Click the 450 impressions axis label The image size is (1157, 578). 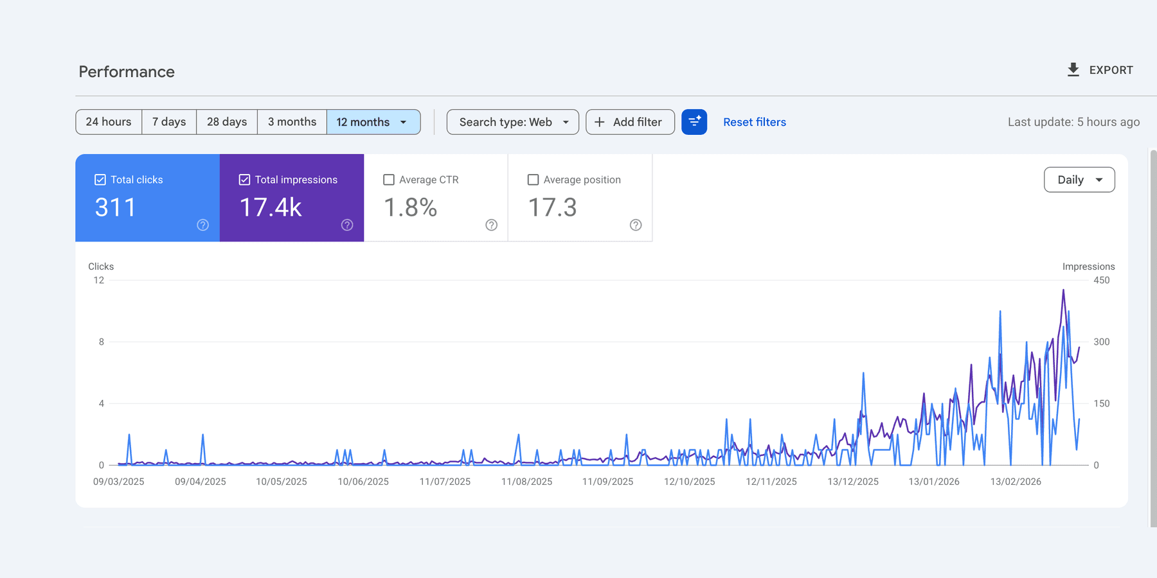tap(1102, 280)
